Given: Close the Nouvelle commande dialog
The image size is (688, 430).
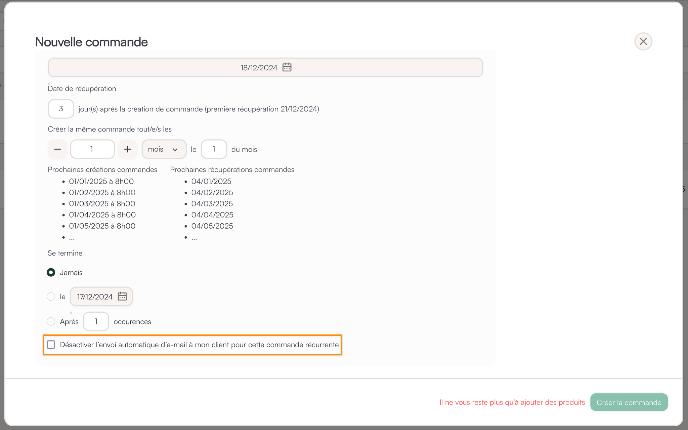Looking at the screenshot, I should [643, 41].
